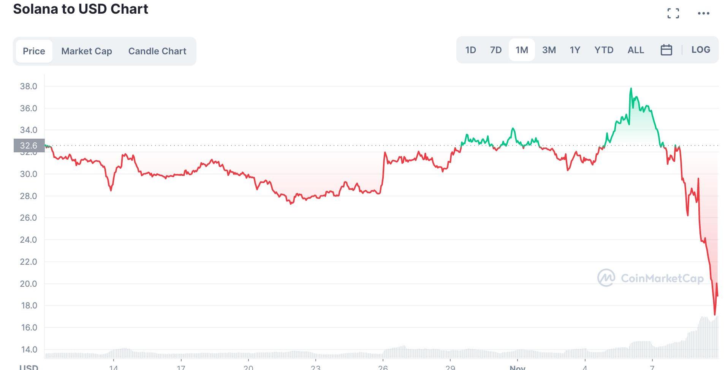Image resolution: width=728 pixels, height=370 pixels.
Task: Click the Nov marker on time axis
Action: click(x=517, y=367)
